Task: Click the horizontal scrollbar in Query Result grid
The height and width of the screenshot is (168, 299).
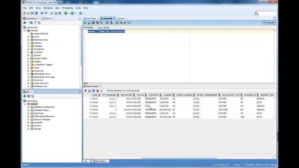Action: [x=179, y=158]
